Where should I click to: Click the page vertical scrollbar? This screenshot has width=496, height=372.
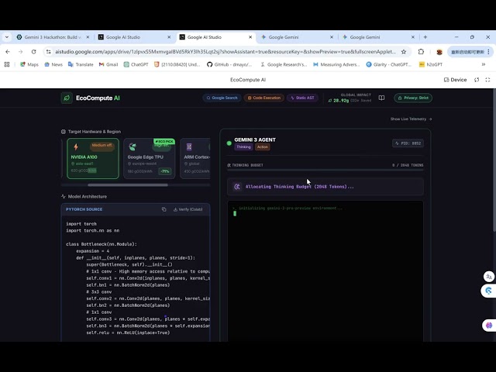[494, 162]
